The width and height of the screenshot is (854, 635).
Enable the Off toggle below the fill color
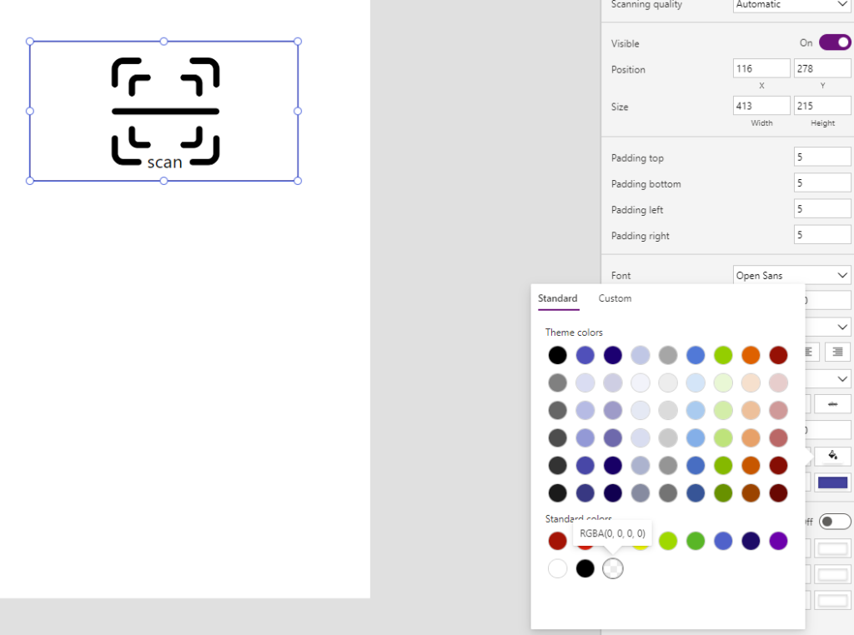(835, 521)
